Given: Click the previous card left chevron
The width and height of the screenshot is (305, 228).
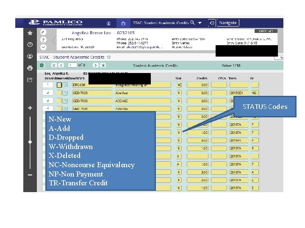Looking at the screenshot, I should [x=54, y=41].
